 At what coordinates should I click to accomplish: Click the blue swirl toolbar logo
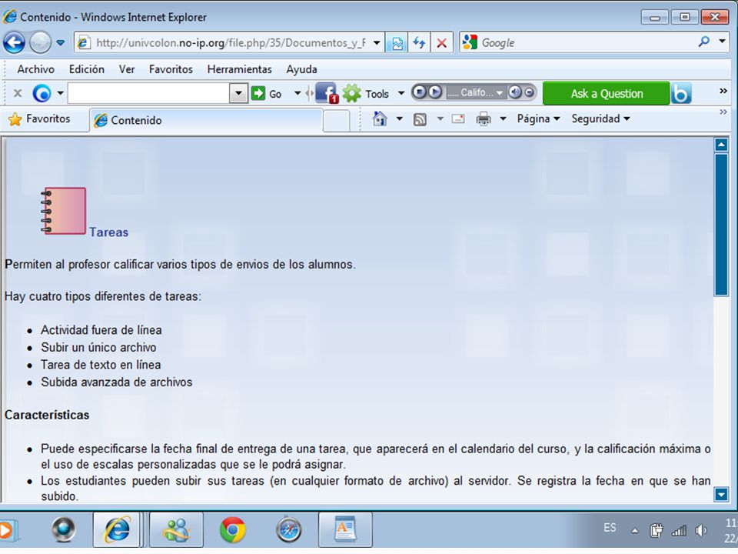42,93
